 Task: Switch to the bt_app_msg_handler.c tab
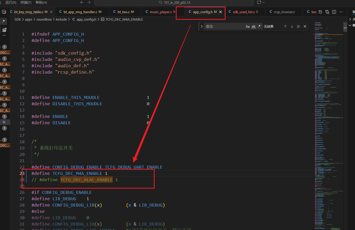pyautogui.click(x=82, y=12)
